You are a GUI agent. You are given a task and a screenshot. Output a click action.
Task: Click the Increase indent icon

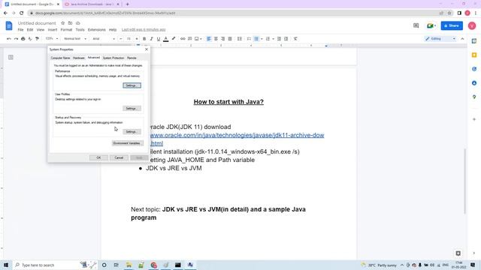(286, 39)
